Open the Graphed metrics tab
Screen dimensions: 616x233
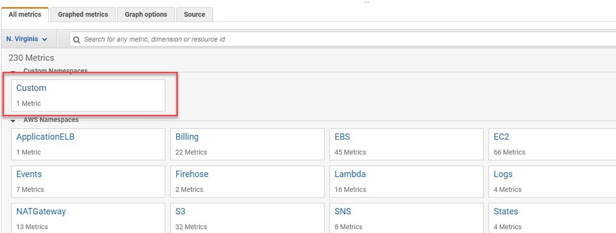pos(83,14)
